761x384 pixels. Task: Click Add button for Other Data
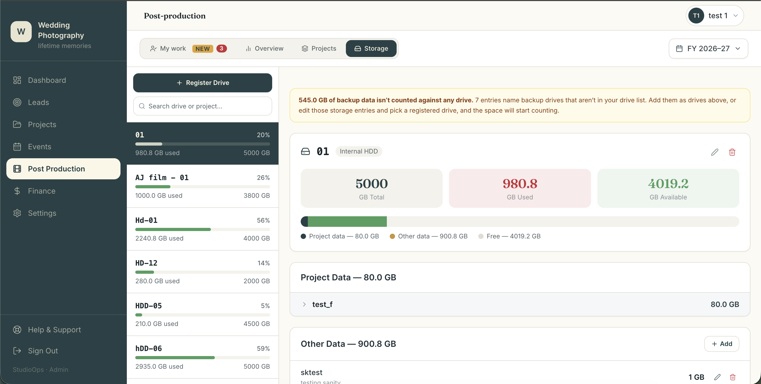point(721,344)
